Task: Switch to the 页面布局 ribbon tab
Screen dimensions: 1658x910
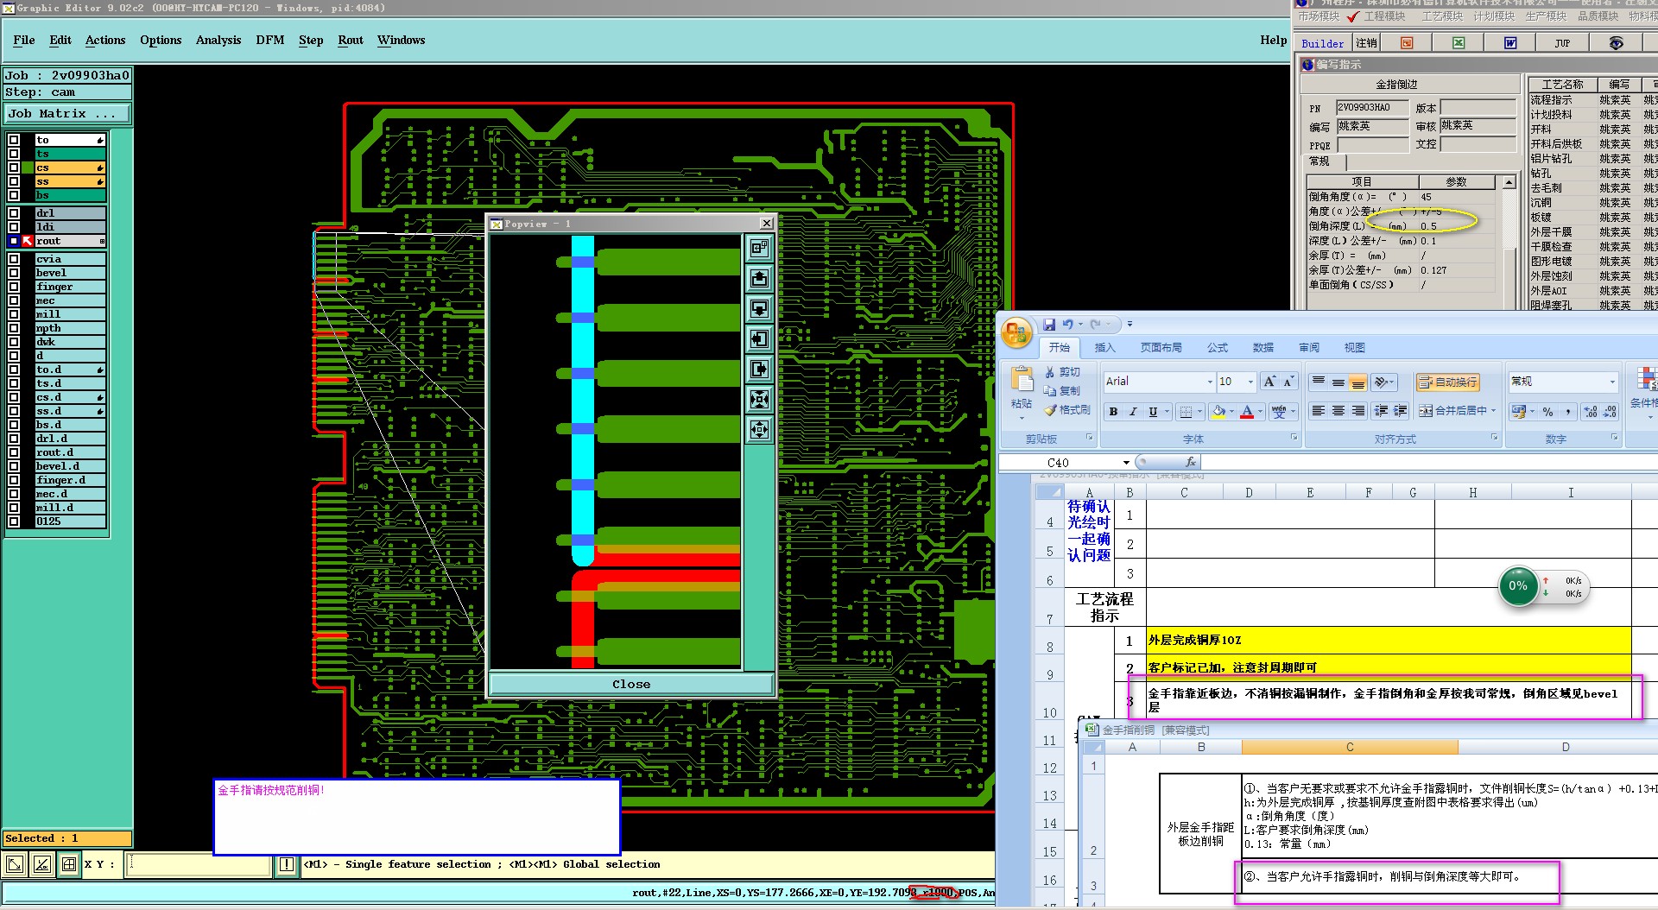Action: coord(1161,347)
